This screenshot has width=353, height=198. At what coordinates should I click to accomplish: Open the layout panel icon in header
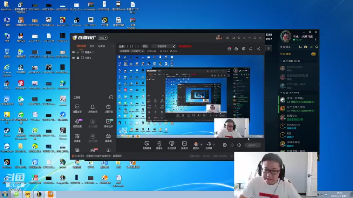244,48
